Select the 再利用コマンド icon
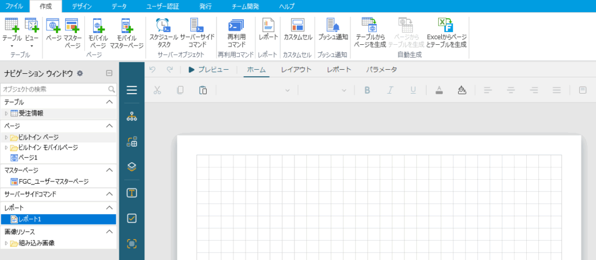 coord(236,26)
